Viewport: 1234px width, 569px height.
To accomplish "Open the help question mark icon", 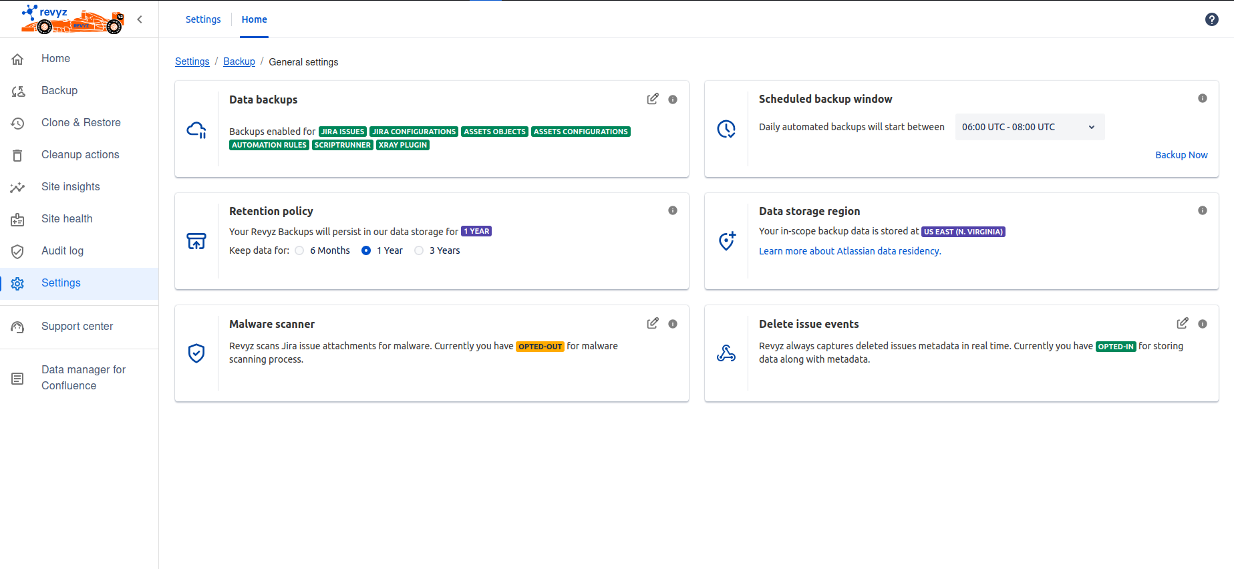I will [x=1211, y=19].
